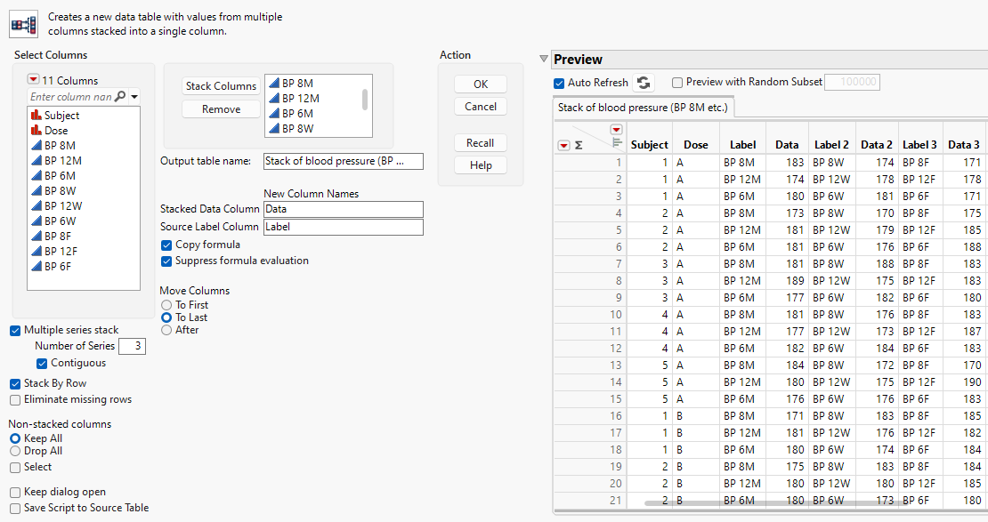Click the Auto Refresh circular arrows icon

pyautogui.click(x=644, y=83)
